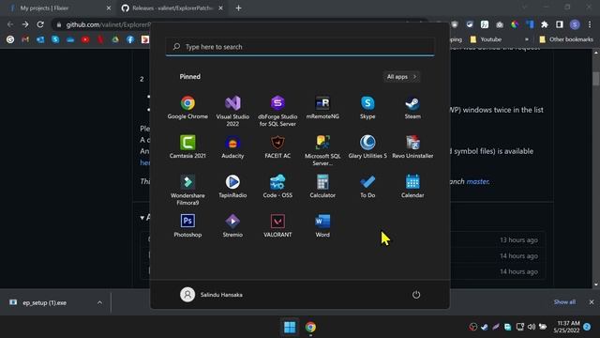Open Google Chrome from pinned apps
Image resolution: width=600 pixels, height=338 pixels.
pos(187,108)
